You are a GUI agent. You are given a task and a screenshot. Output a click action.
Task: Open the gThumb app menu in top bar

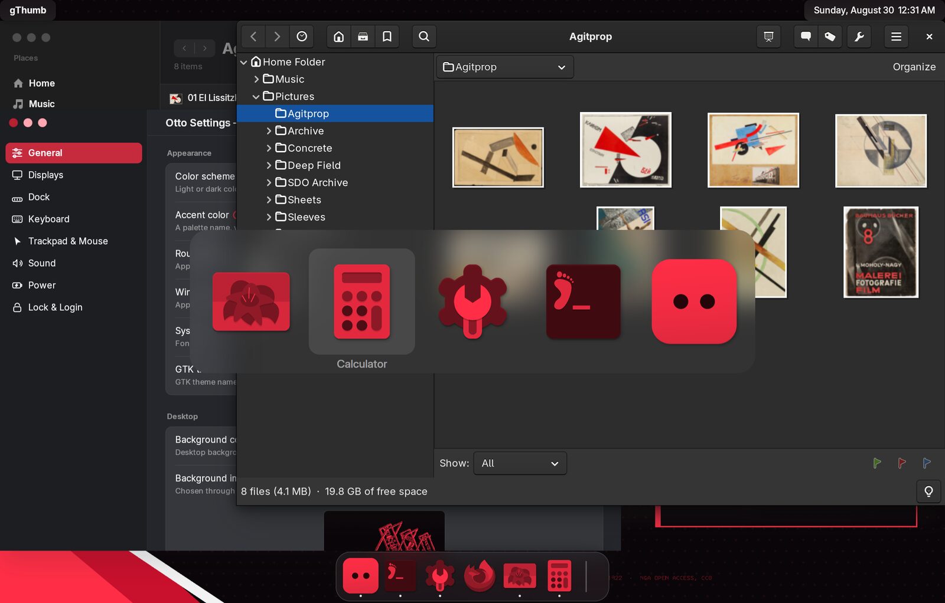(x=28, y=10)
